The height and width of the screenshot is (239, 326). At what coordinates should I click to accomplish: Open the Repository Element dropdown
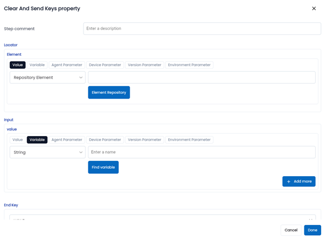pos(48,77)
